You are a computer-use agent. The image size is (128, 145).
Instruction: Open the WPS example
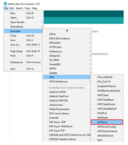pos(107,140)
